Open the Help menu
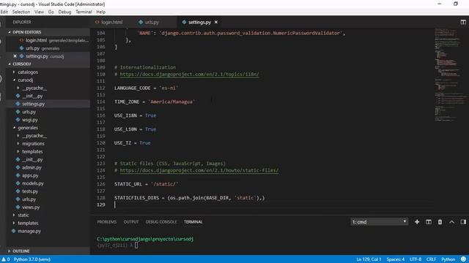469x263 pixels. tap(101, 12)
